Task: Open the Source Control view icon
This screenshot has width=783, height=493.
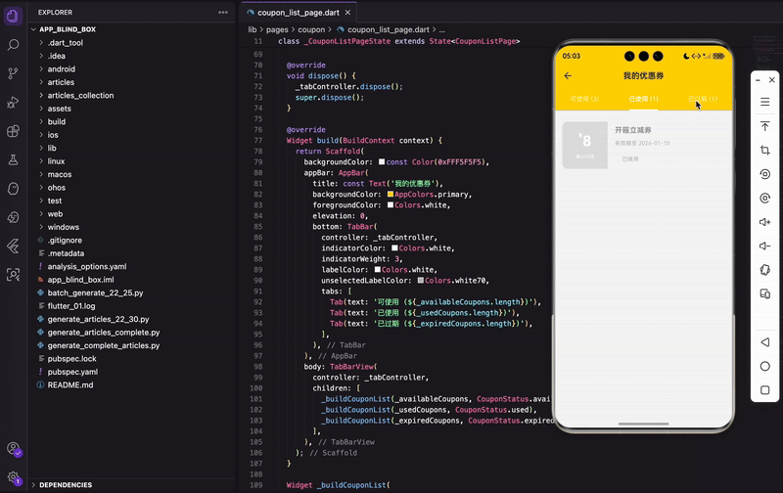Action: tap(13, 73)
